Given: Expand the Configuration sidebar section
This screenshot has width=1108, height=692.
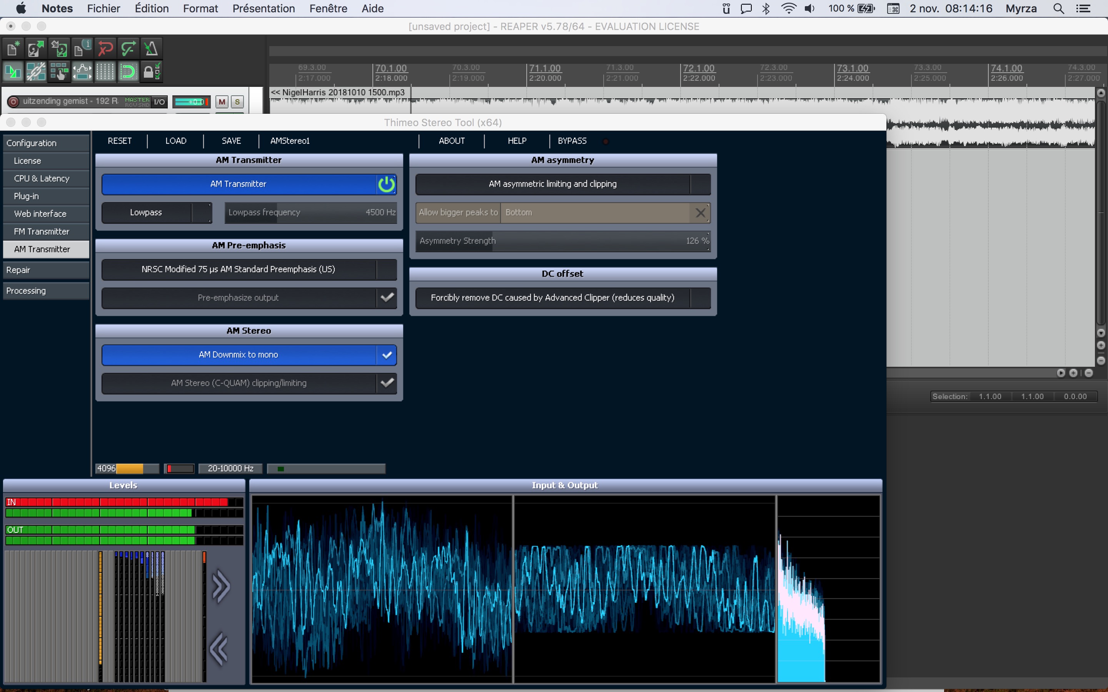Looking at the screenshot, I should [x=46, y=143].
